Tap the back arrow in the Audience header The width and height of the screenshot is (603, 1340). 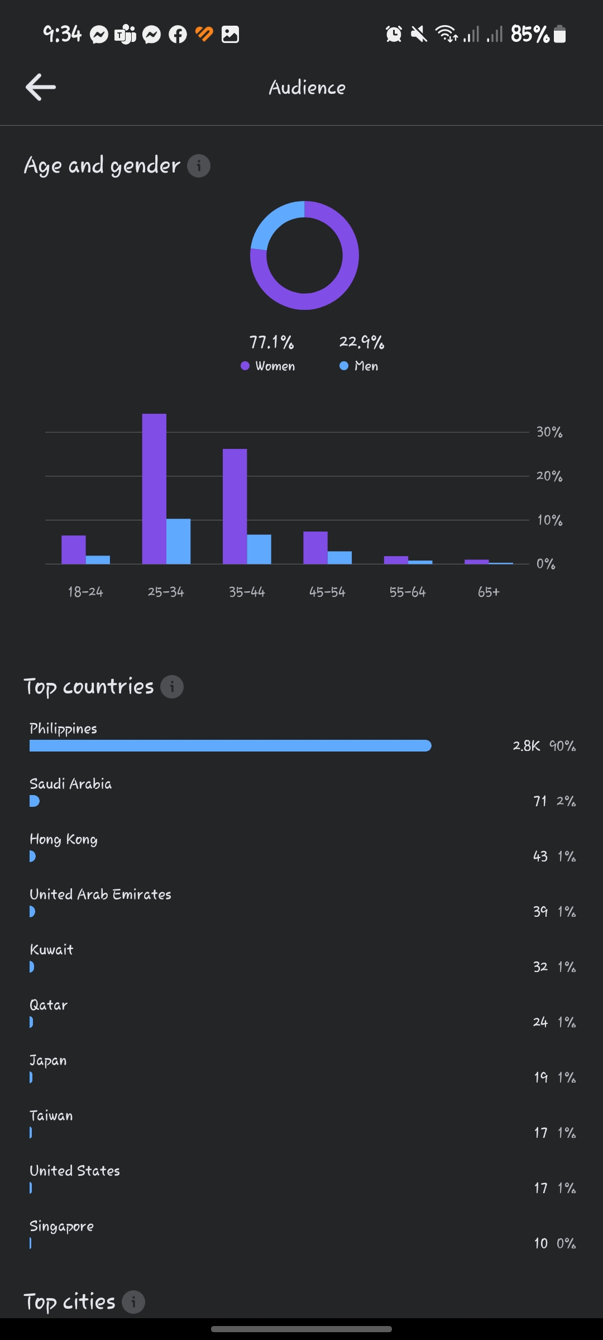[x=41, y=87]
